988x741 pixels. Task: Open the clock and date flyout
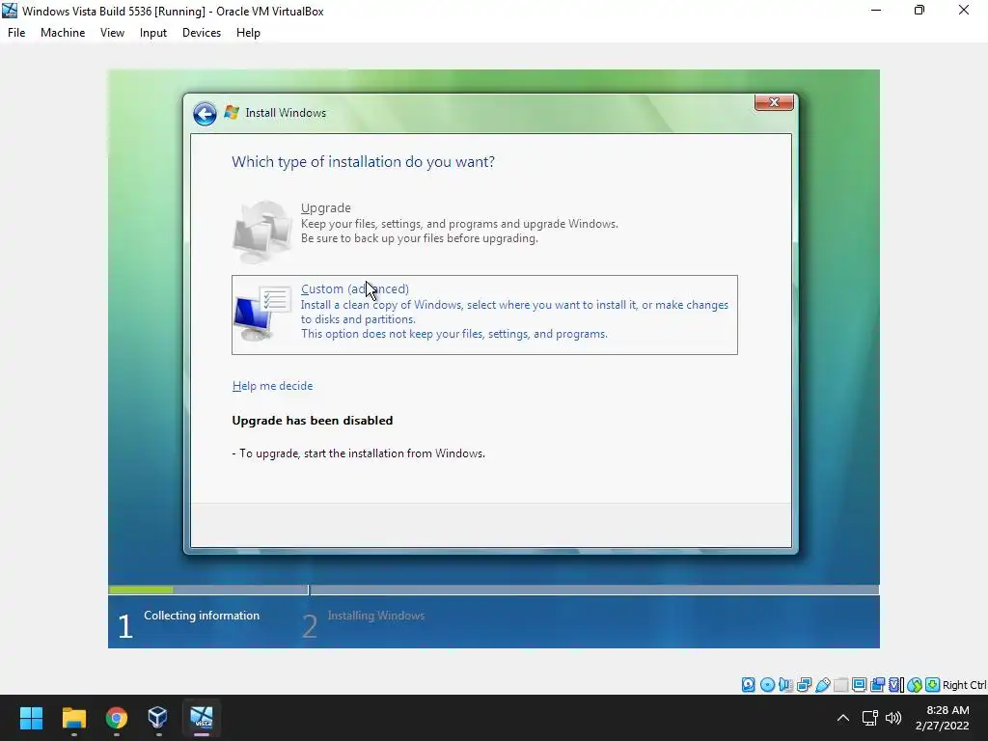(943, 718)
